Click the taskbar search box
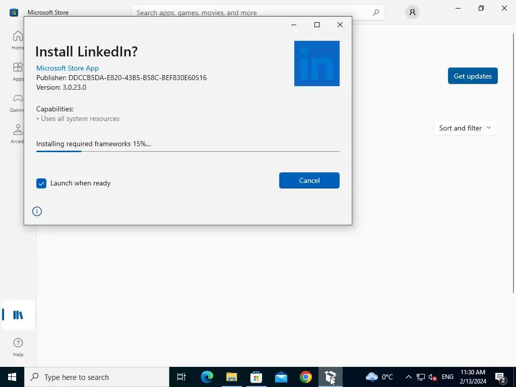 [97, 377]
